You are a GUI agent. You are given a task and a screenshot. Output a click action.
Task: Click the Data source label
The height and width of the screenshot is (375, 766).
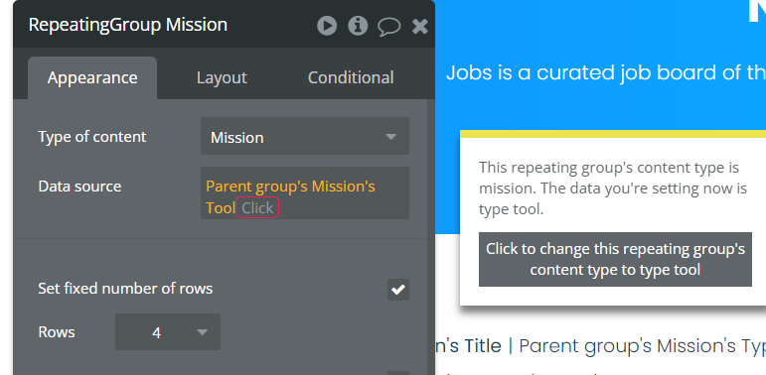(79, 187)
